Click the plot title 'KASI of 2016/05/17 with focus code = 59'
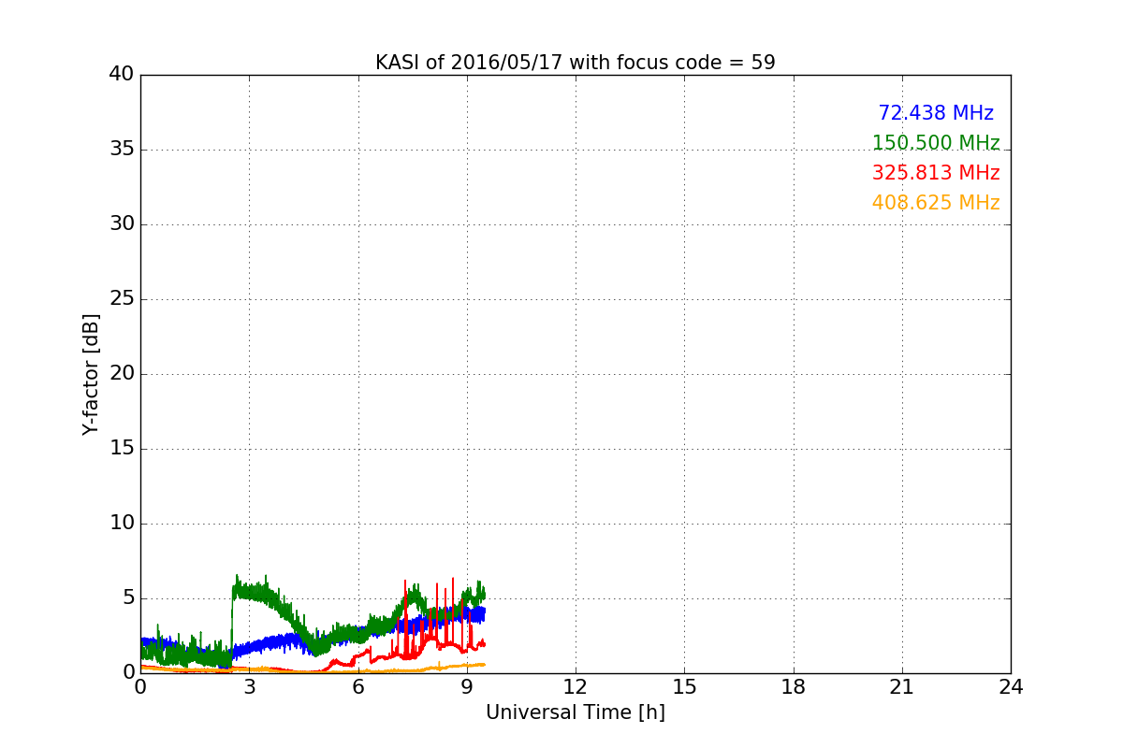The height and width of the screenshot is (748, 1123). click(x=576, y=63)
